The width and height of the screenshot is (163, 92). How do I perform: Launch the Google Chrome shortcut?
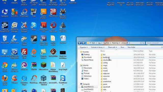5,67
